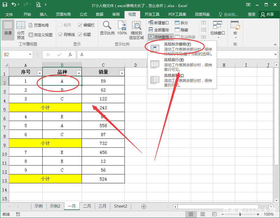Click Reset Window Position icon

click(x=204, y=37)
